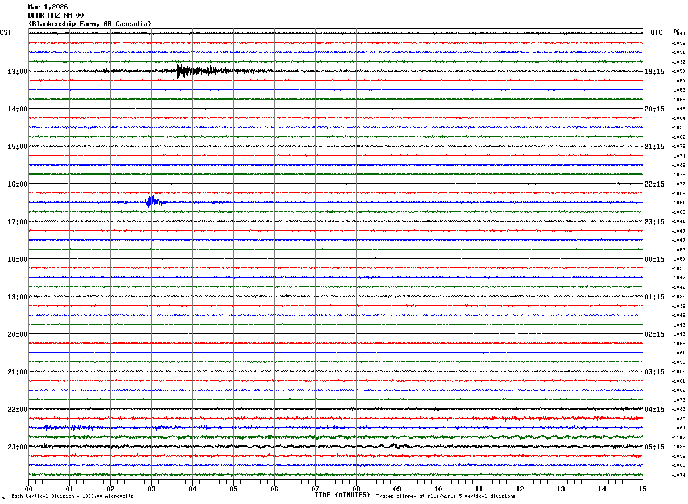Select the 16:00 CST row label

pyautogui.click(x=17, y=184)
